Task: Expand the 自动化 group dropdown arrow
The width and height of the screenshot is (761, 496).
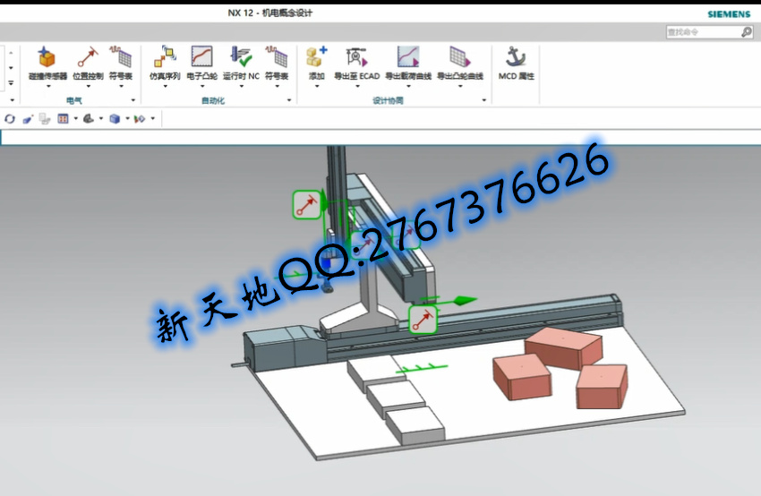Action: coord(289,100)
